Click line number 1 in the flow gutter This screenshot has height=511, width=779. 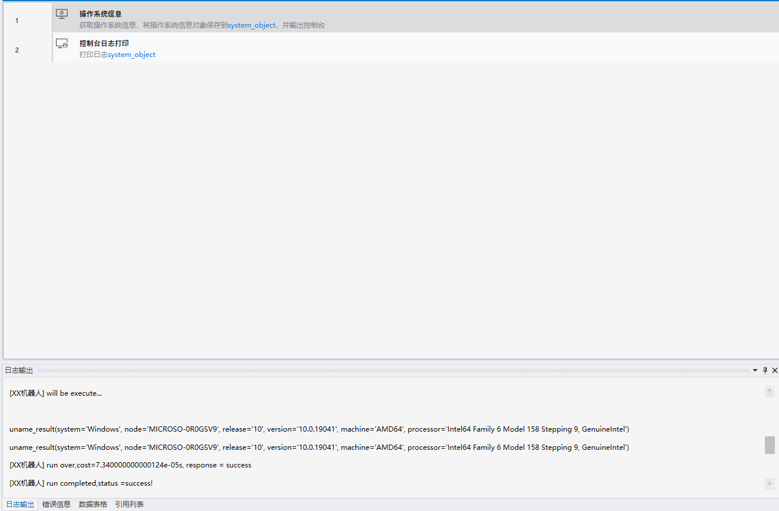click(x=16, y=21)
